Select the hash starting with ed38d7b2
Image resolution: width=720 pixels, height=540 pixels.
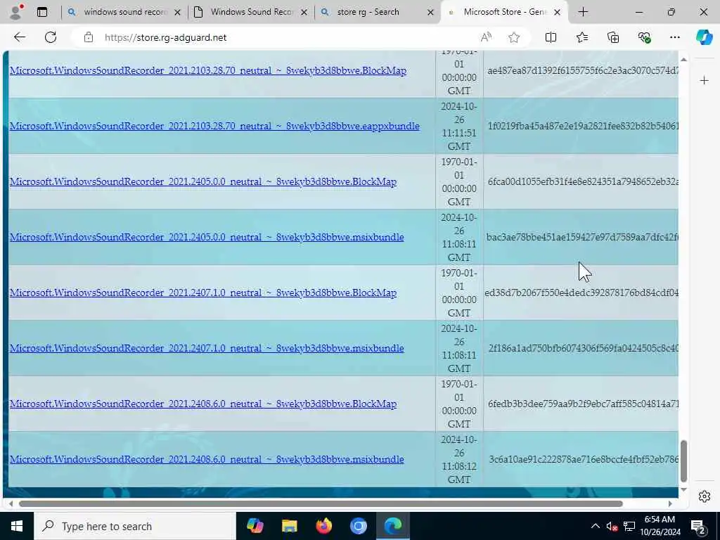pyautogui.click(x=581, y=292)
